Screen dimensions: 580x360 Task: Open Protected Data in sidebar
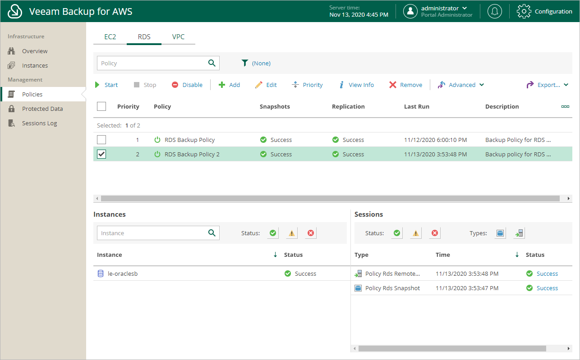pyautogui.click(x=43, y=109)
